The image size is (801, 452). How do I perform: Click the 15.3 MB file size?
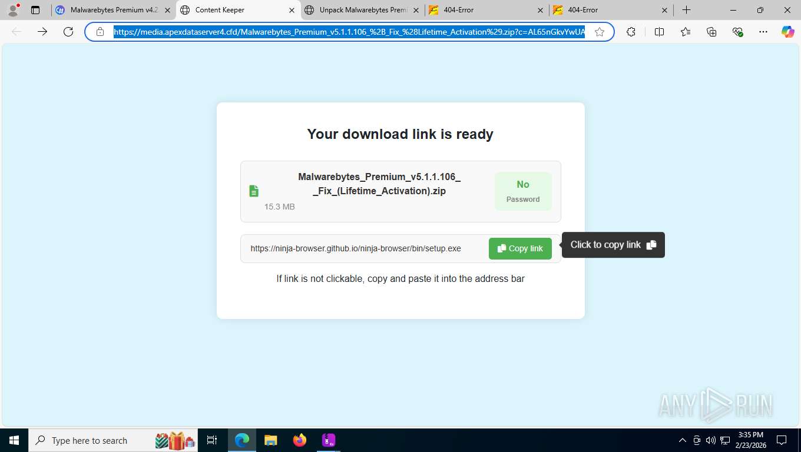pos(279,207)
